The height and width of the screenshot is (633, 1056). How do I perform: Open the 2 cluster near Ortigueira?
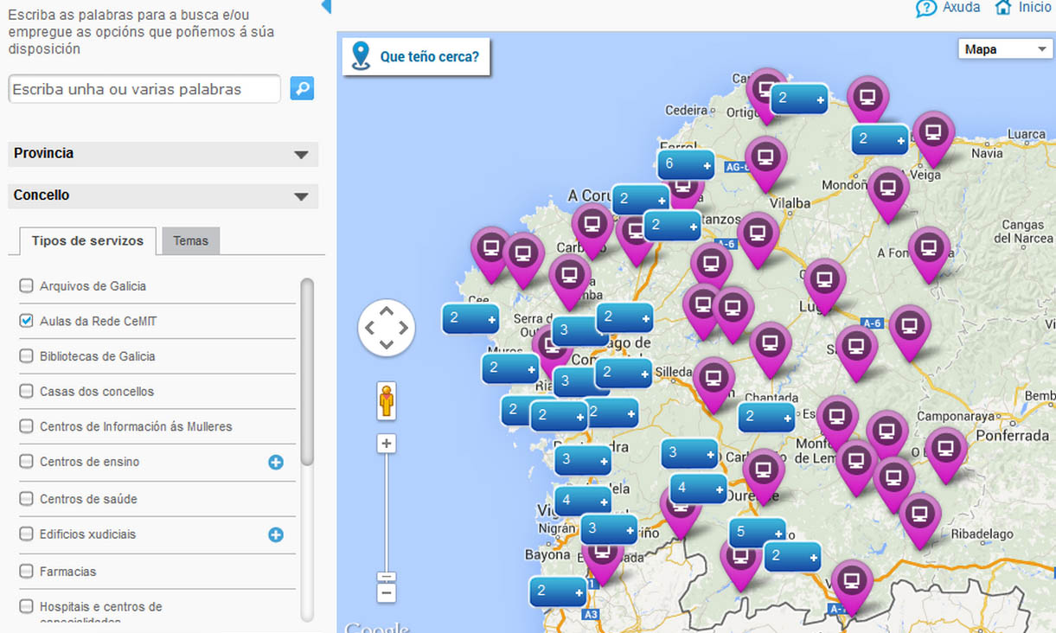[798, 99]
